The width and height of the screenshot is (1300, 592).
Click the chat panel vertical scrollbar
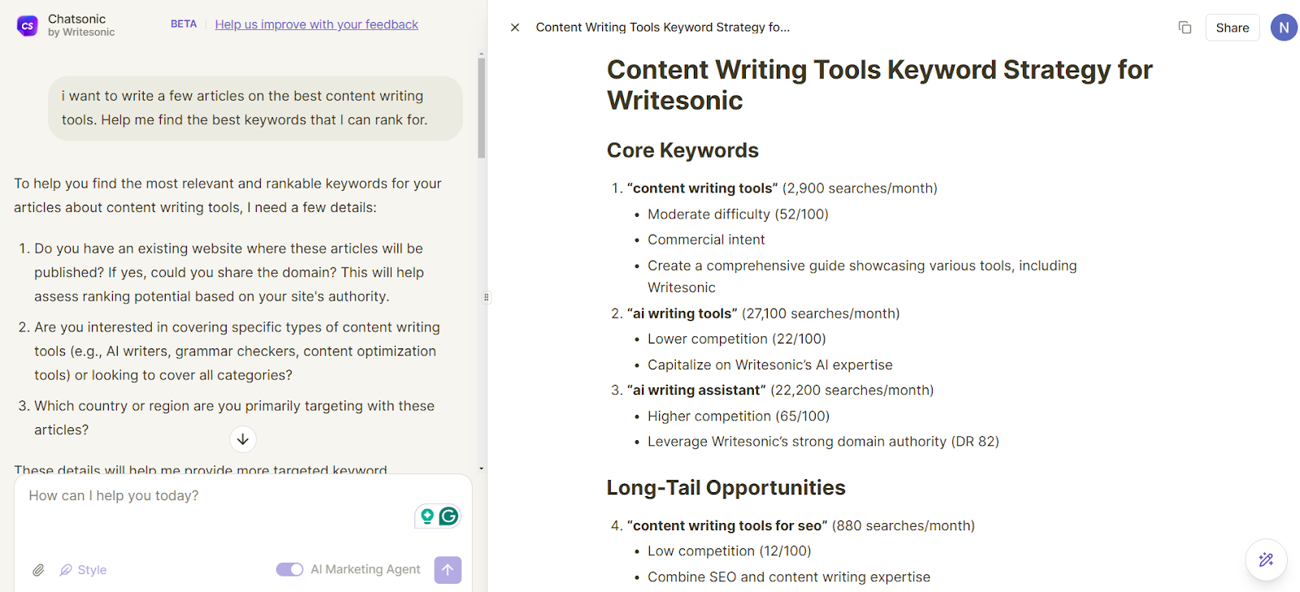point(482,106)
